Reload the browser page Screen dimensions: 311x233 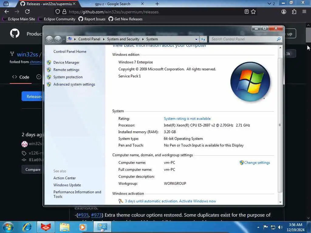(27, 12)
